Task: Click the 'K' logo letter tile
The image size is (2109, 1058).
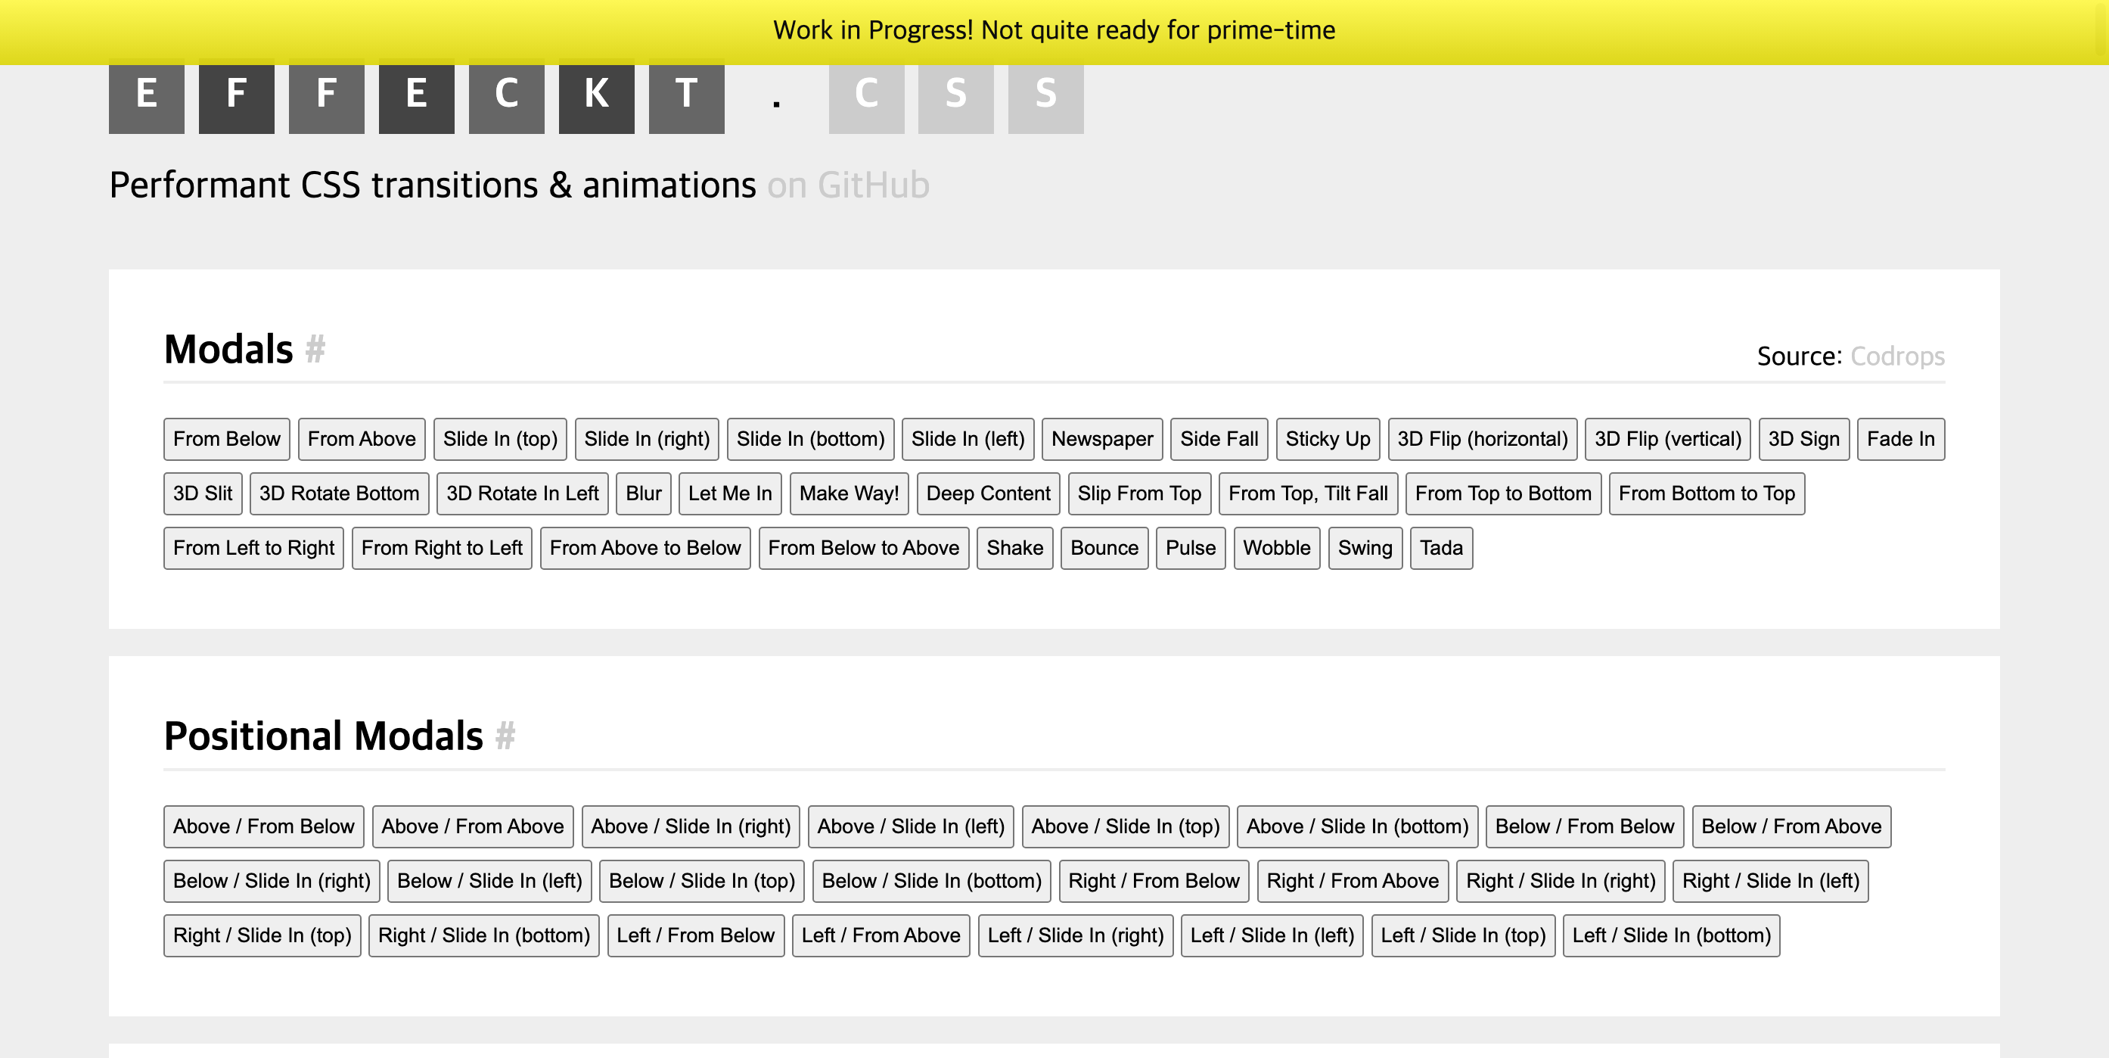Action: point(596,97)
